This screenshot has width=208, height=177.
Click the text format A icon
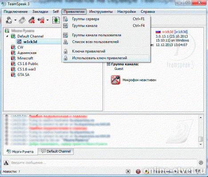[x=6, y=163]
